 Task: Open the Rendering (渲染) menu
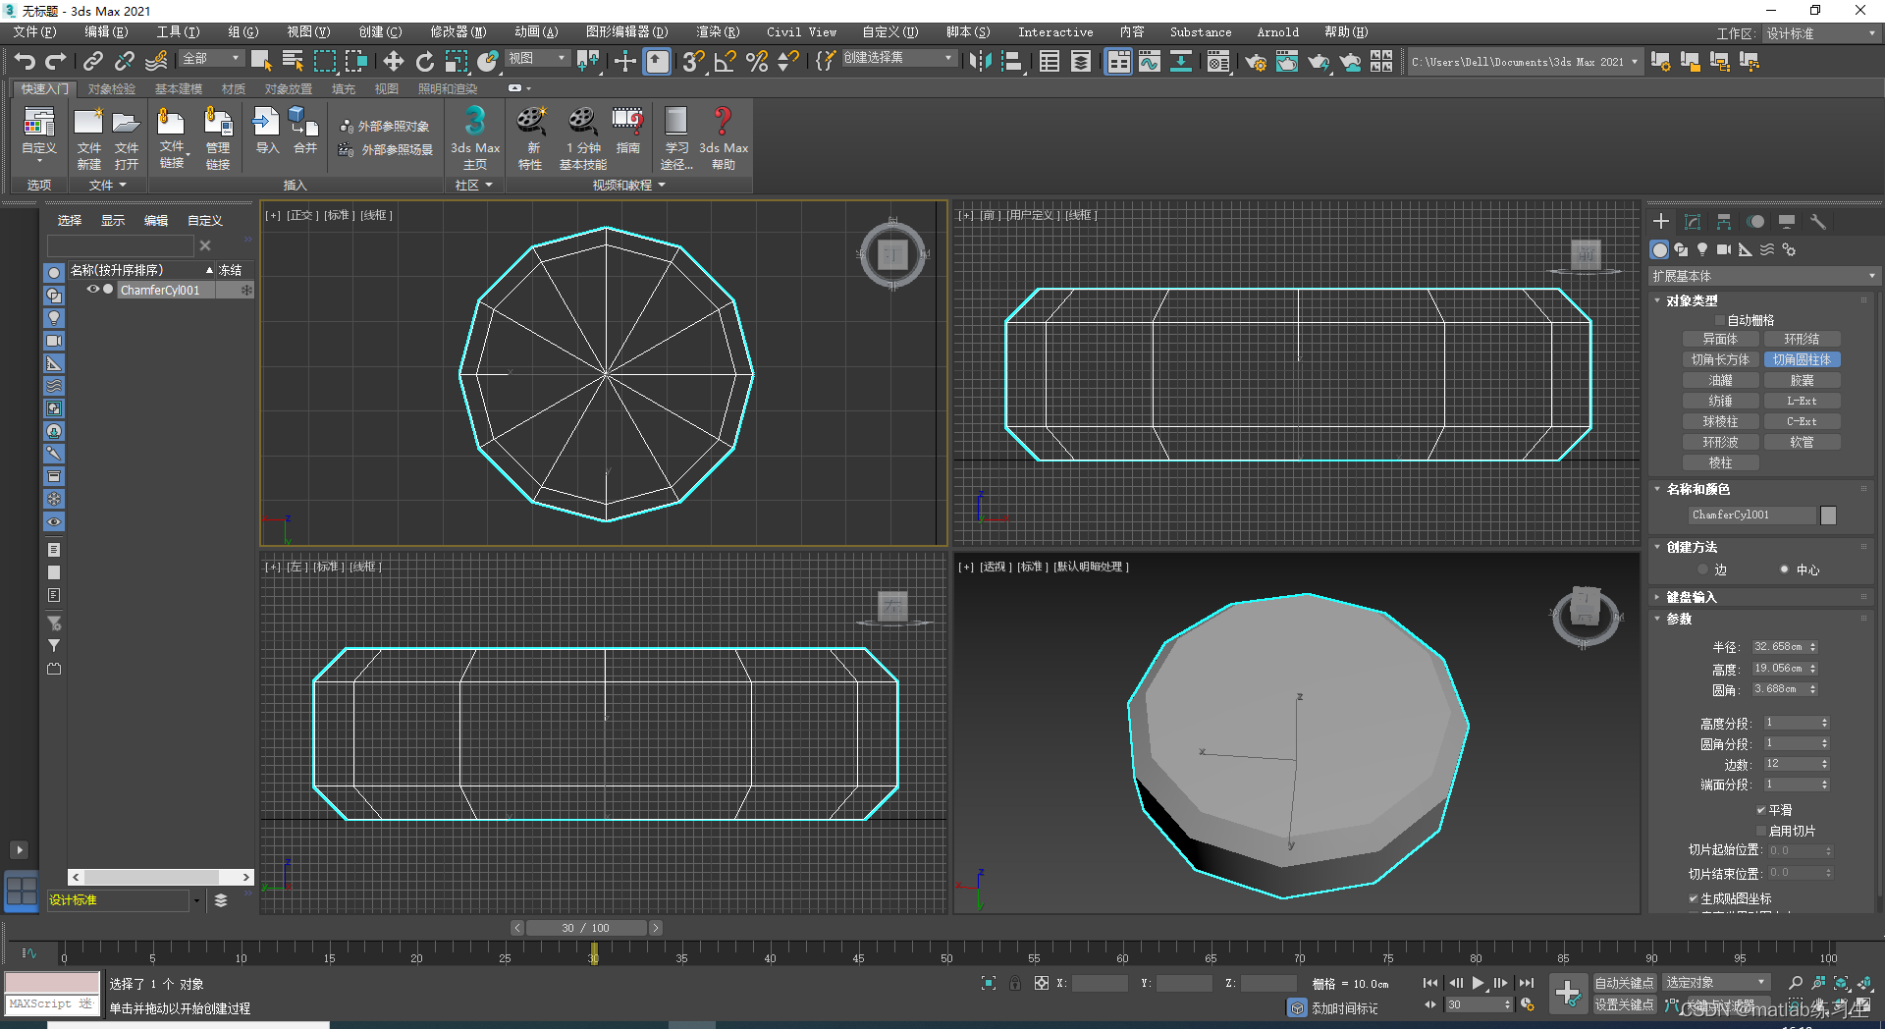click(717, 32)
